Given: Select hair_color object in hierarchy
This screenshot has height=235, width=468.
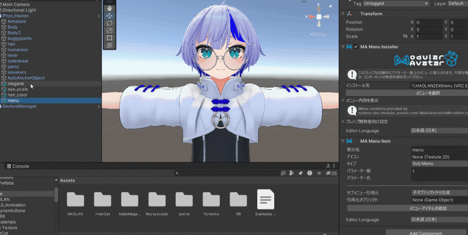Looking at the screenshot, I should pyautogui.click(x=17, y=95).
